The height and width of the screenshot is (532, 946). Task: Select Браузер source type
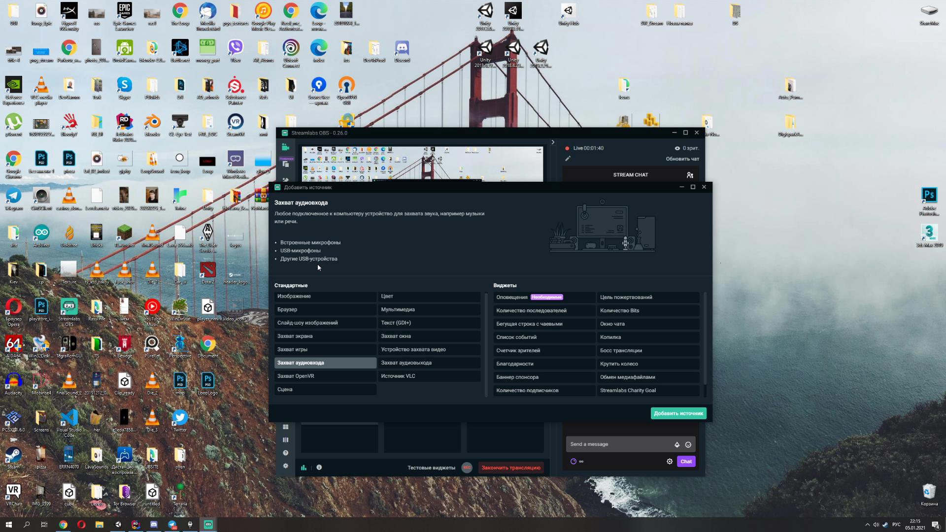coord(325,310)
